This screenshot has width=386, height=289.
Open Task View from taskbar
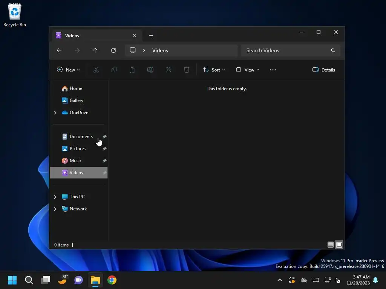pos(46,280)
